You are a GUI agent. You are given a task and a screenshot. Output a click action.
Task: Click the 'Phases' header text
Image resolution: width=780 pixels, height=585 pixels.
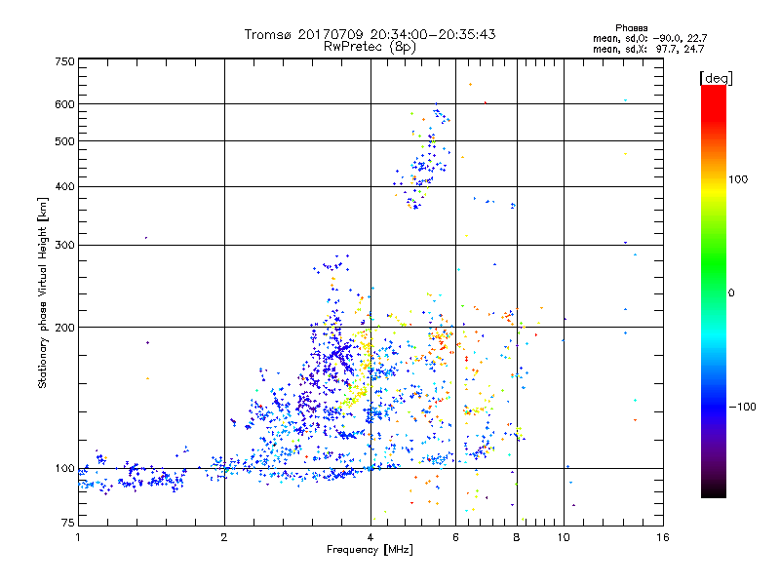point(631,28)
